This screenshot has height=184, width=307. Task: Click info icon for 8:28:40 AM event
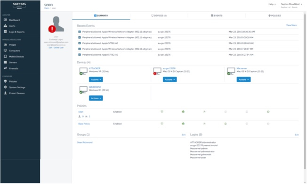(79, 43)
